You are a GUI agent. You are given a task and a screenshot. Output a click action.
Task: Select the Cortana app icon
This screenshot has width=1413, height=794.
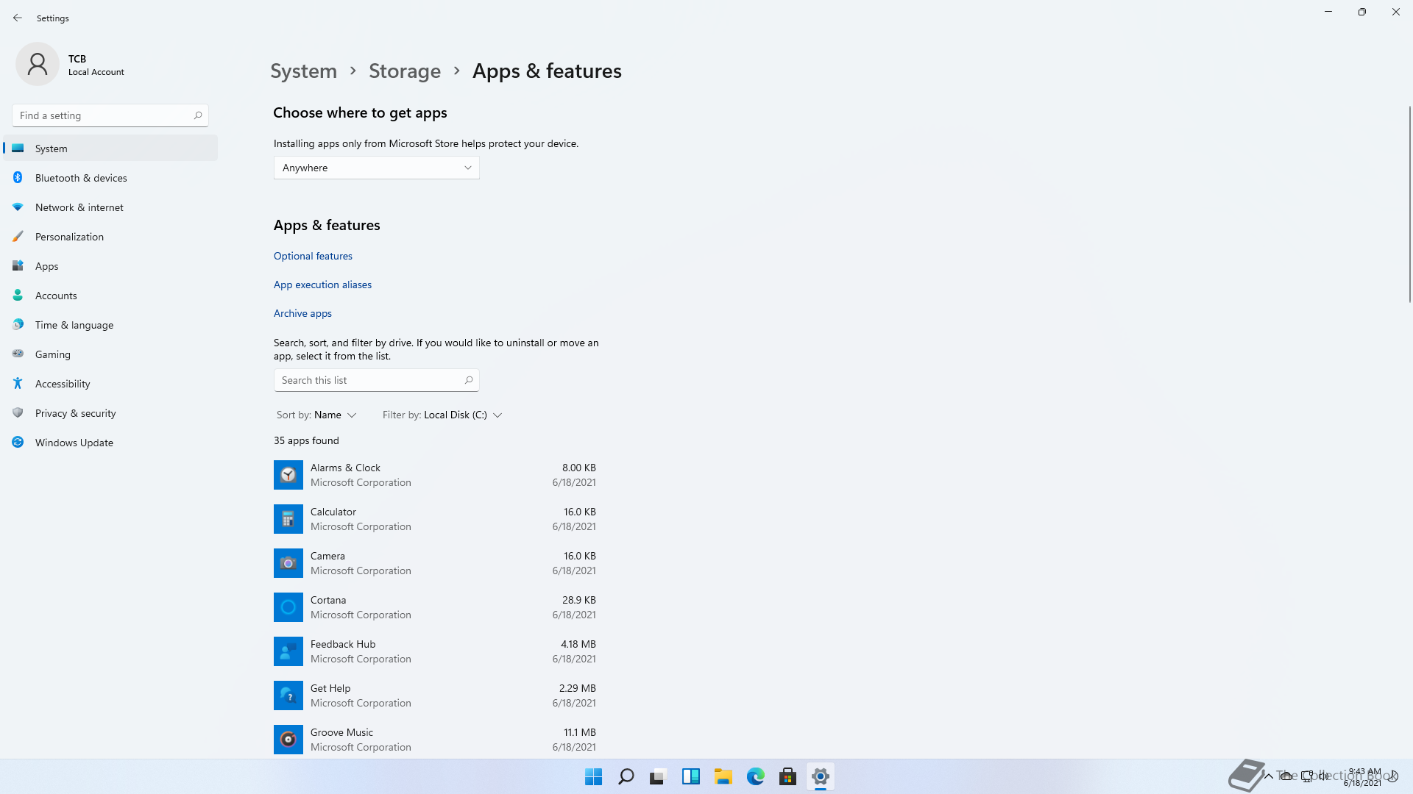(x=288, y=607)
